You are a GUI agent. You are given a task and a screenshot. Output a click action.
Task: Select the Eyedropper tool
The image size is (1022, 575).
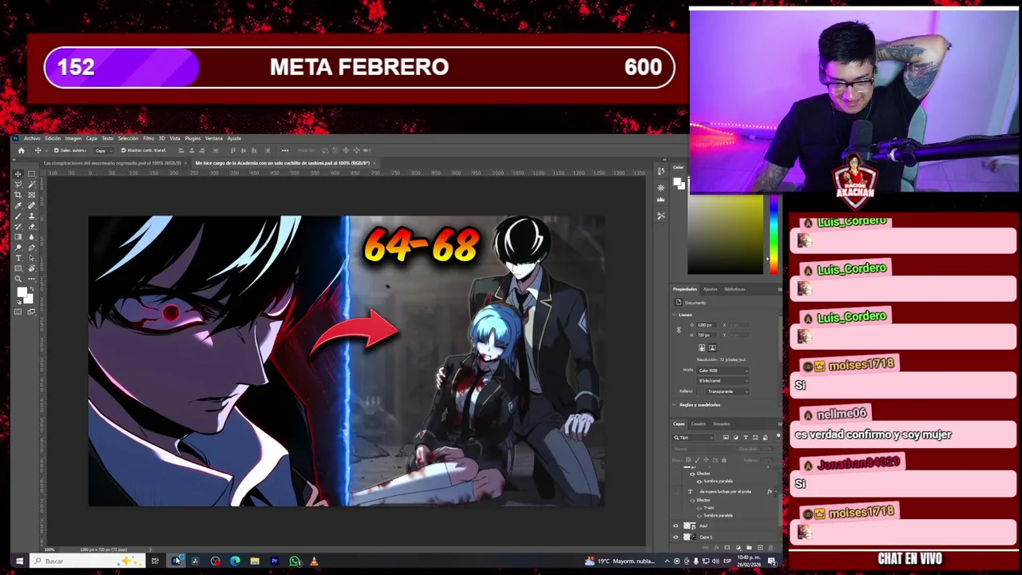point(18,205)
